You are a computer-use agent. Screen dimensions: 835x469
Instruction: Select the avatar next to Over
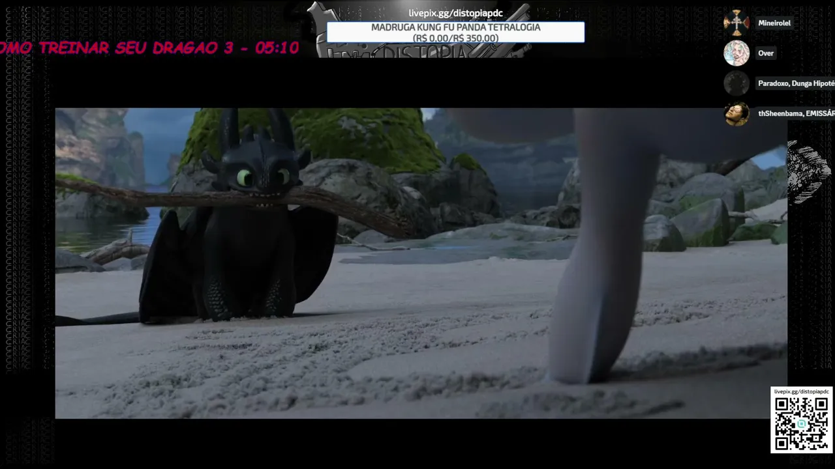coord(736,53)
